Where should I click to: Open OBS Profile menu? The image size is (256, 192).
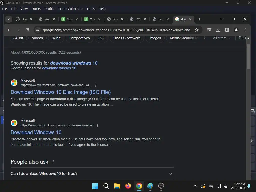tap(50, 9)
